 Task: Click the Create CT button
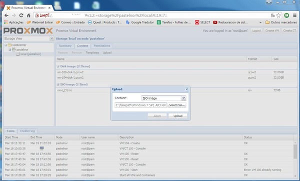tap(289, 30)
